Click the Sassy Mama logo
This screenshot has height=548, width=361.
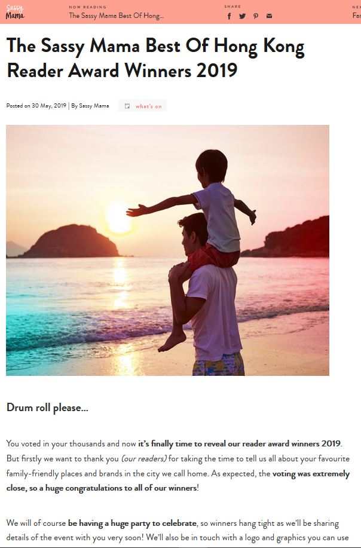coord(15,12)
